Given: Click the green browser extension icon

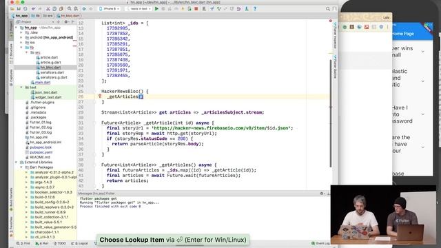Looking at the screenshot, I should click(x=345, y=27).
